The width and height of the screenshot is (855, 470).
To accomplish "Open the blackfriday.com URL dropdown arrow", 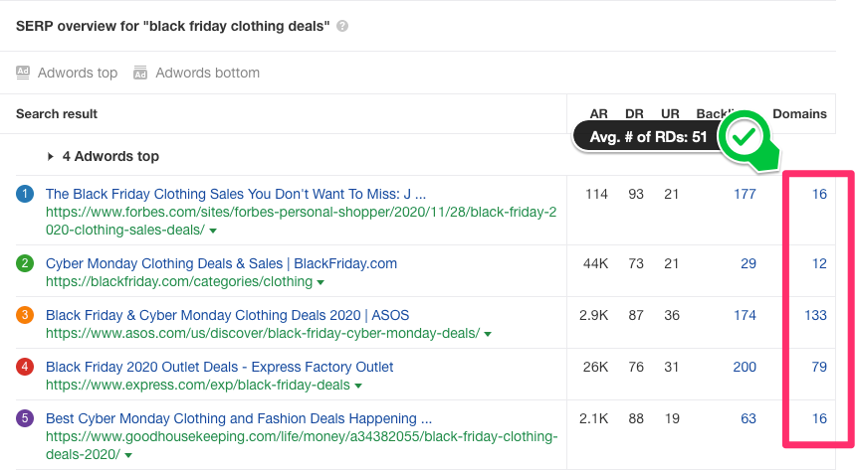I will [321, 282].
